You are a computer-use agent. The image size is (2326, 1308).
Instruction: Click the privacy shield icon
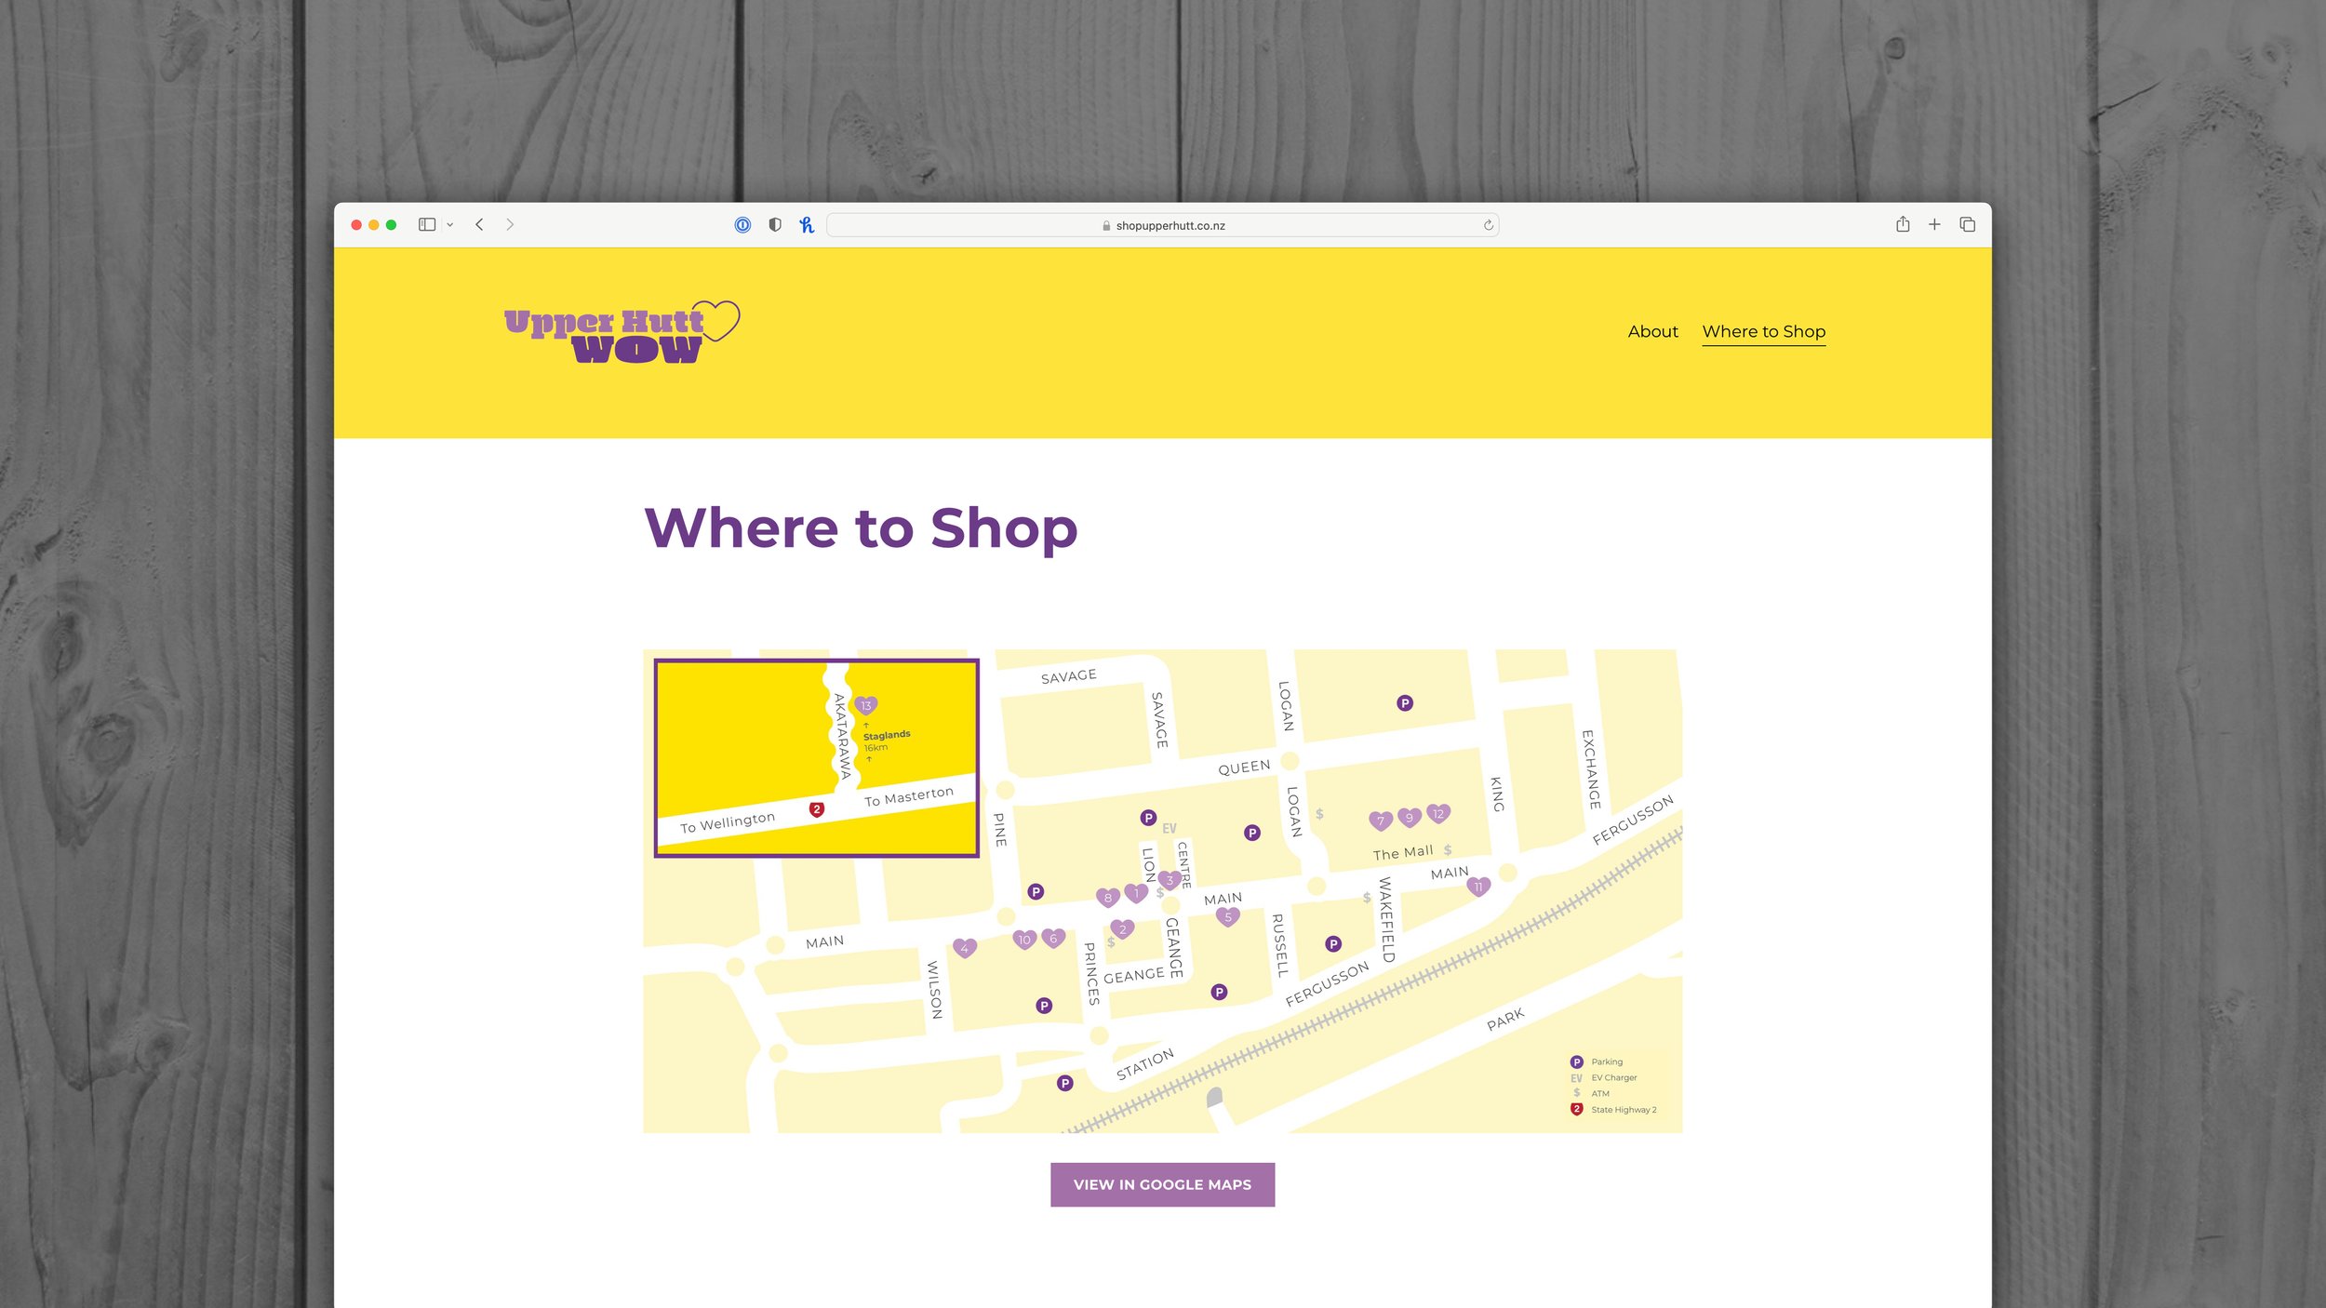pos(775,224)
